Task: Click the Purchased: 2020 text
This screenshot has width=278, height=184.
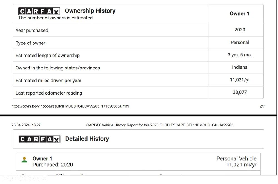Action: pyautogui.click(x=53, y=165)
